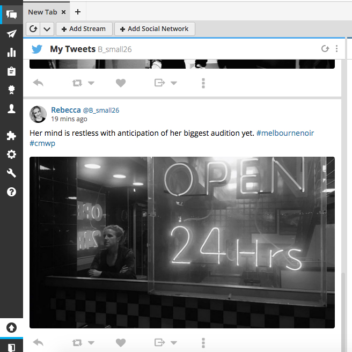
Task: Open My Tweets stream options menu
Action: point(336,49)
